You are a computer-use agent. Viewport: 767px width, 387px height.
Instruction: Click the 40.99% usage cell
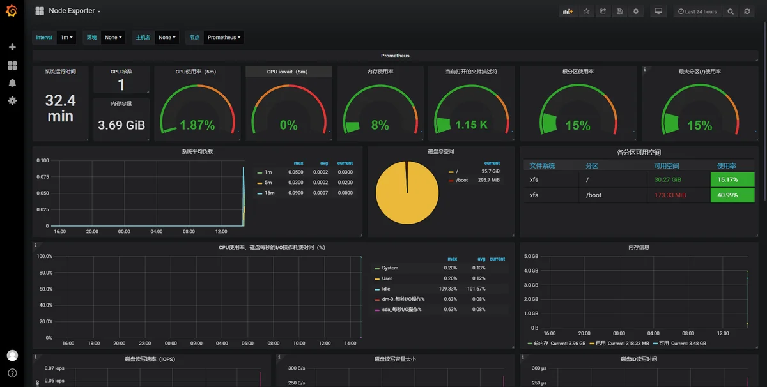pyautogui.click(x=732, y=195)
